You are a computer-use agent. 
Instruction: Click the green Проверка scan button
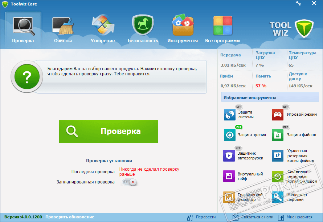point(109,131)
